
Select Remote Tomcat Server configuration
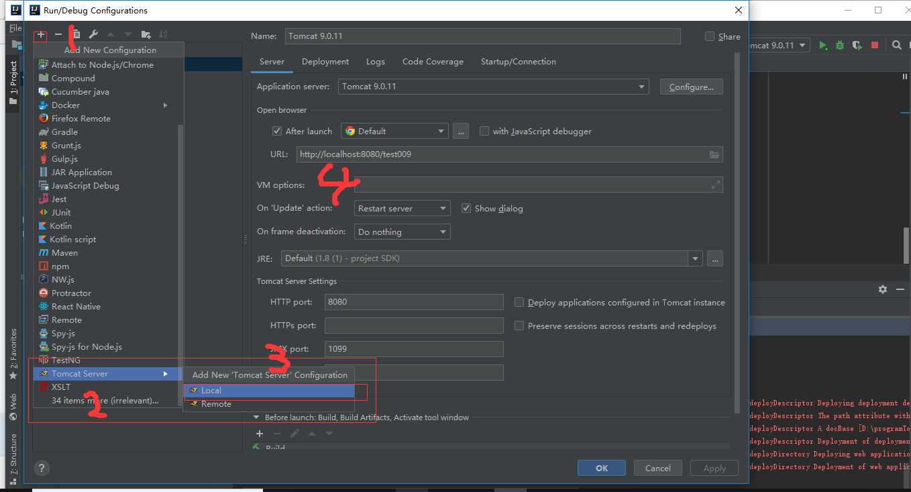point(269,403)
